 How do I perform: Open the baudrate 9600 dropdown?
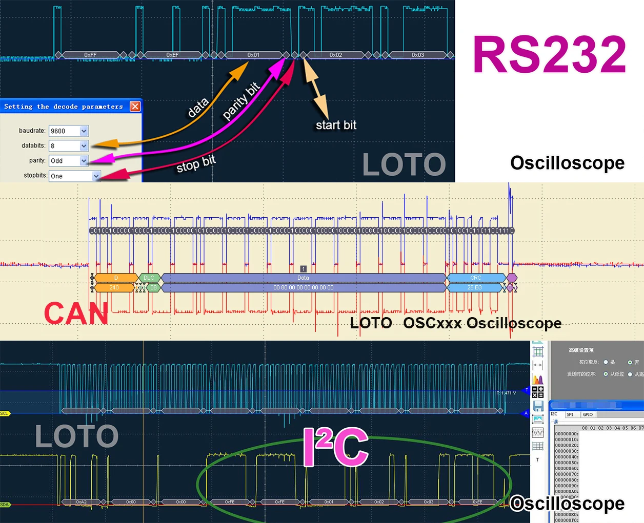pos(69,131)
